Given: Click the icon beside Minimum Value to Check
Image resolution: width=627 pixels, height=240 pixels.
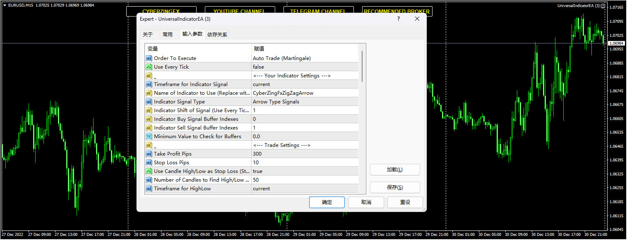Looking at the screenshot, I should [x=149, y=137].
